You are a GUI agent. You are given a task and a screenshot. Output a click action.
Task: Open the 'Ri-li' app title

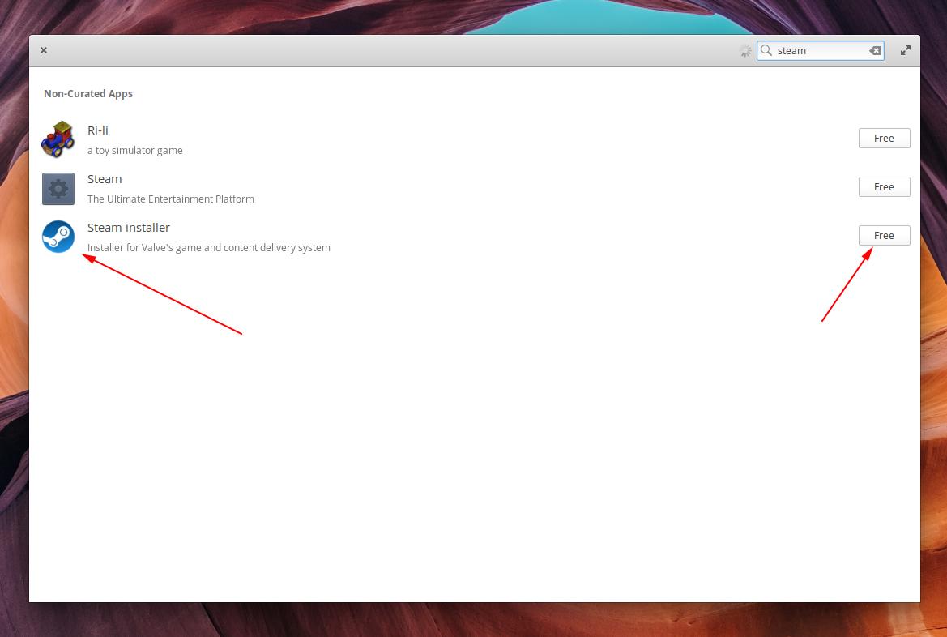[98, 130]
